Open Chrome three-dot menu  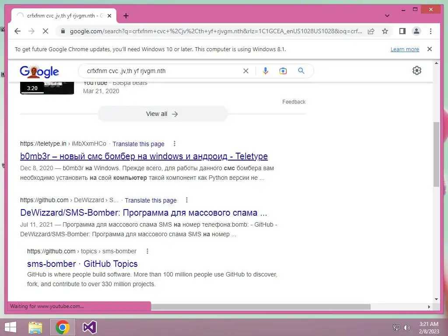pos(430,31)
